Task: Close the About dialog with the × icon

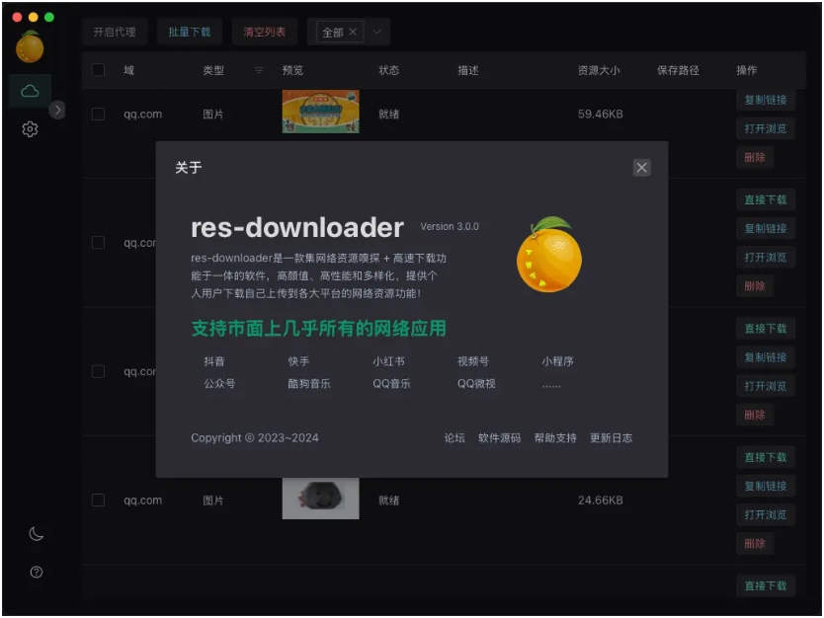Action: 641,167
